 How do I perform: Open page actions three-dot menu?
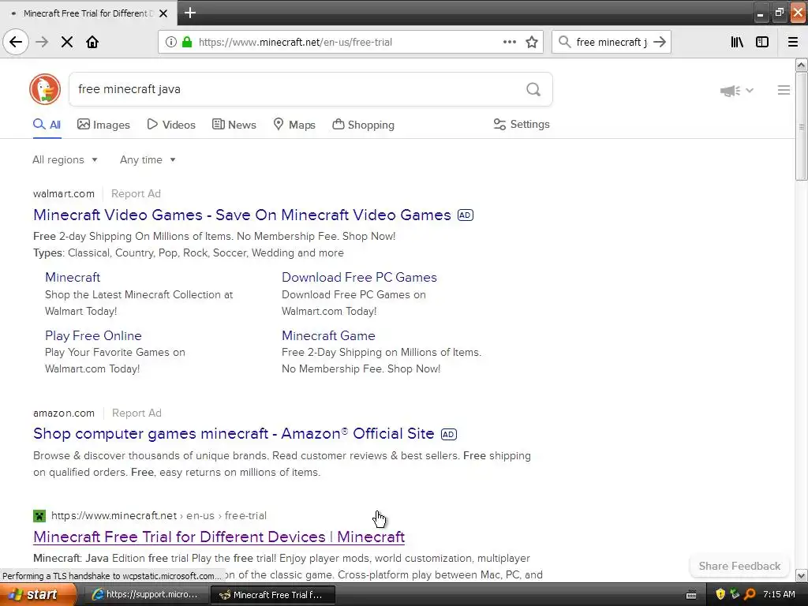(x=510, y=42)
